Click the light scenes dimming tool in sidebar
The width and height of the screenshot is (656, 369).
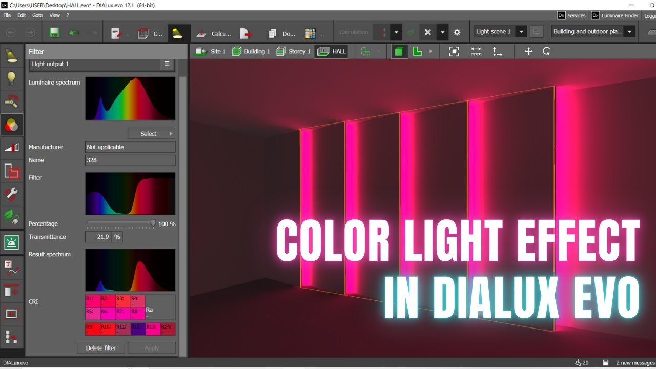(x=11, y=148)
